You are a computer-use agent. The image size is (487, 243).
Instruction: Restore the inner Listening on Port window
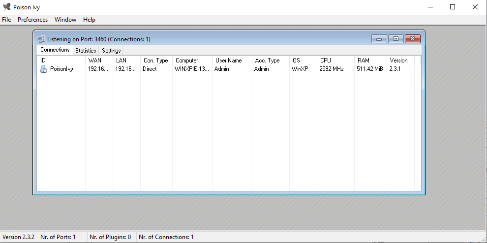395,39
